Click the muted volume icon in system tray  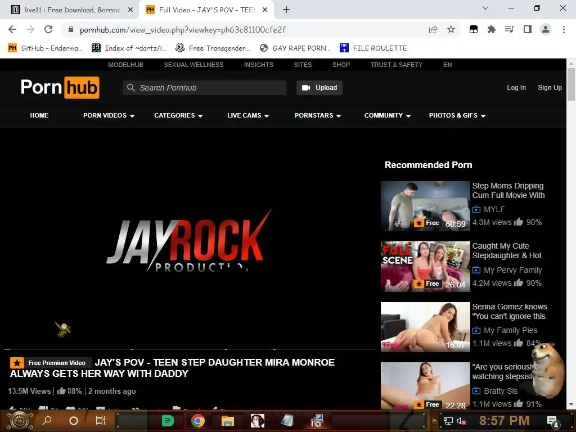tap(461, 421)
